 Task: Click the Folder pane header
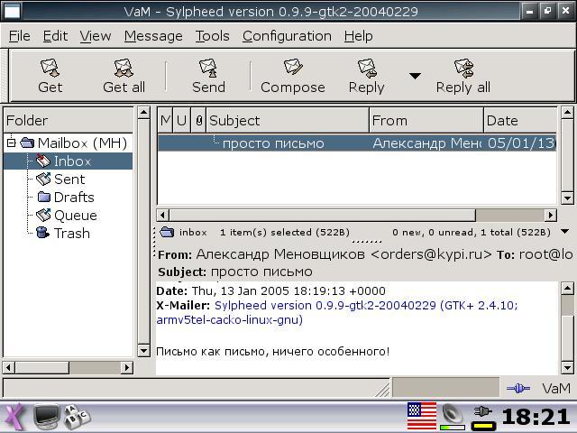tap(69, 120)
